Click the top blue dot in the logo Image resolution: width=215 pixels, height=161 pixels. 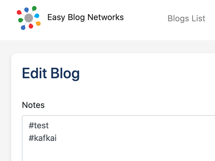tap(26, 10)
